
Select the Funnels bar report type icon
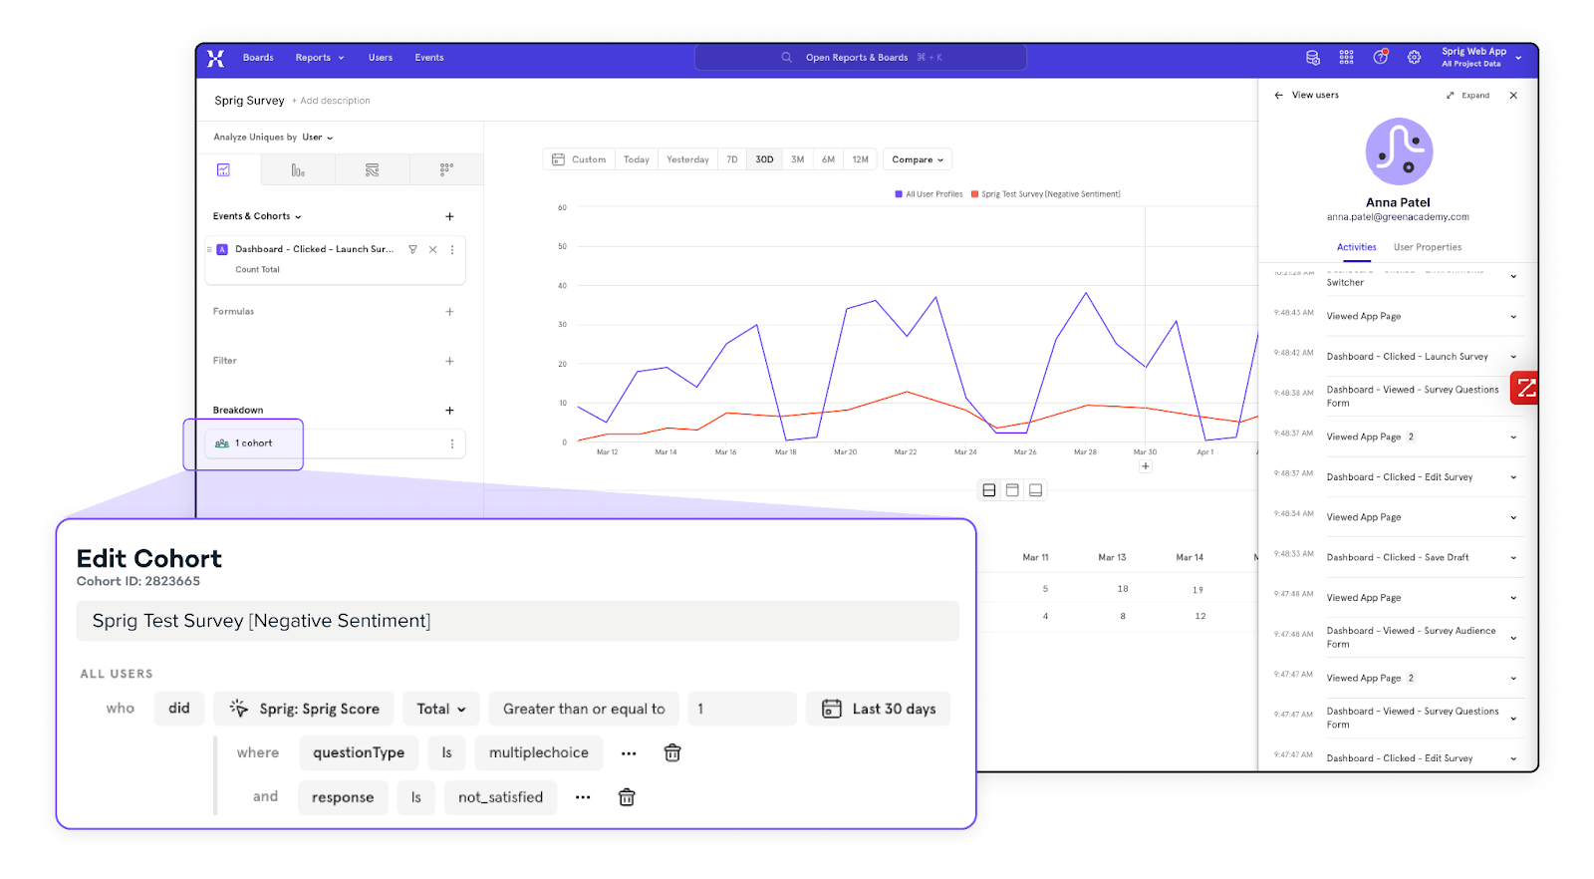pos(298,170)
